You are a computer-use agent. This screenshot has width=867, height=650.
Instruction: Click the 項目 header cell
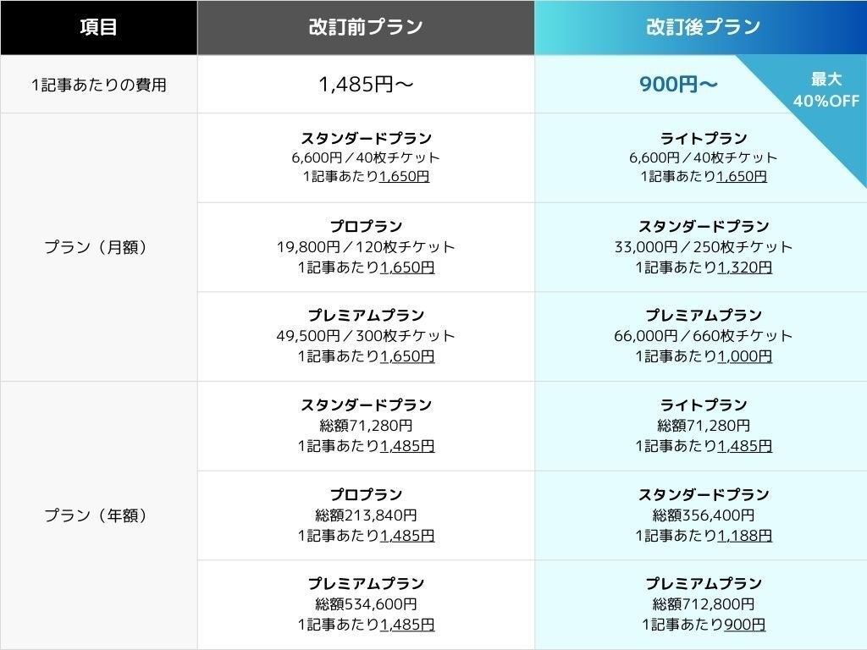[x=98, y=27]
